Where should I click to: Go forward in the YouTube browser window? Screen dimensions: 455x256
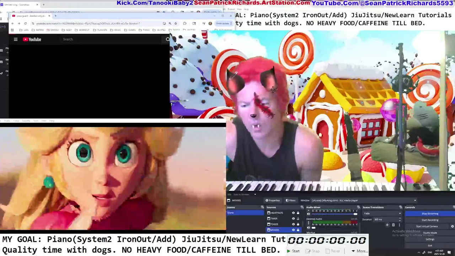(x=19, y=23)
